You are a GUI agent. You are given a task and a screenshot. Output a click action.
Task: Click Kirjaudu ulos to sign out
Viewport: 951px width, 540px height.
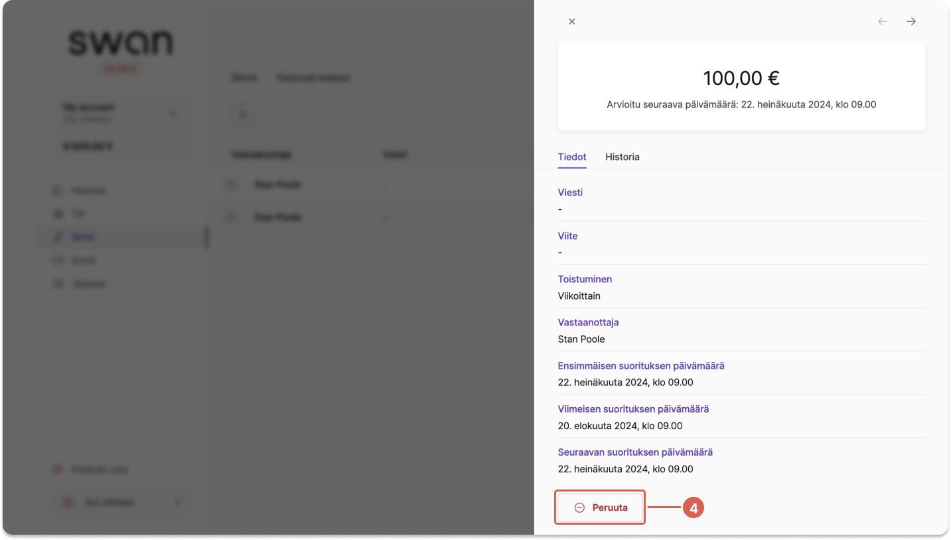click(x=92, y=470)
